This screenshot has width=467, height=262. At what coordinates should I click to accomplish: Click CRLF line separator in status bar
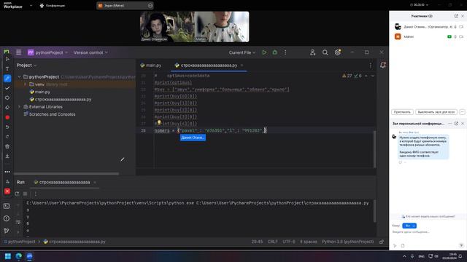(x=272, y=242)
